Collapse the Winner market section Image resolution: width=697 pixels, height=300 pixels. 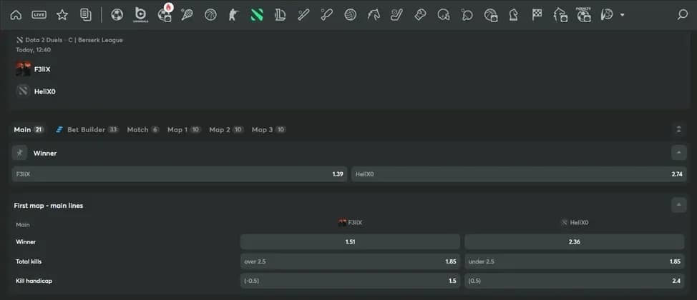(678, 153)
